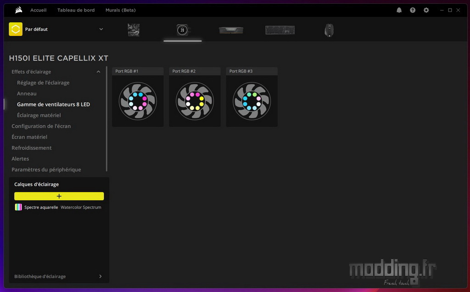Viewport: 470px width, 292px height.
Task: Open Configuration de l'écran
Action: (41, 126)
